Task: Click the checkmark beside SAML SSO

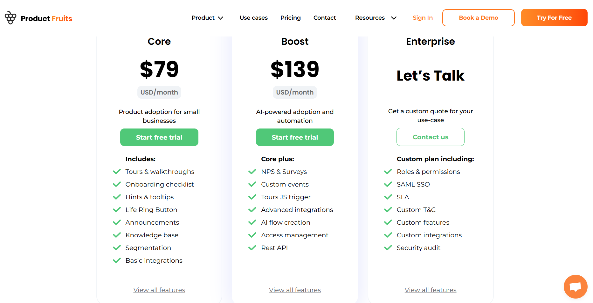Action: tap(388, 184)
